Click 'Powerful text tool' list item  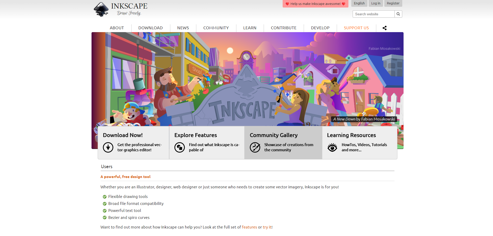point(125,211)
